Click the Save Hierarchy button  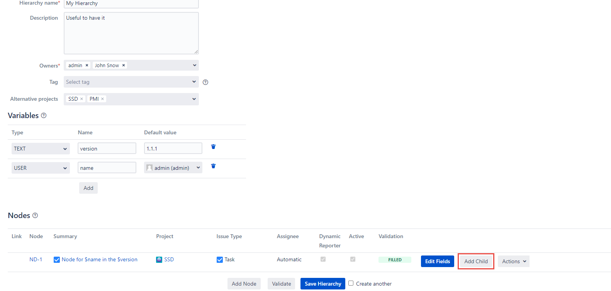tap(322, 284)
